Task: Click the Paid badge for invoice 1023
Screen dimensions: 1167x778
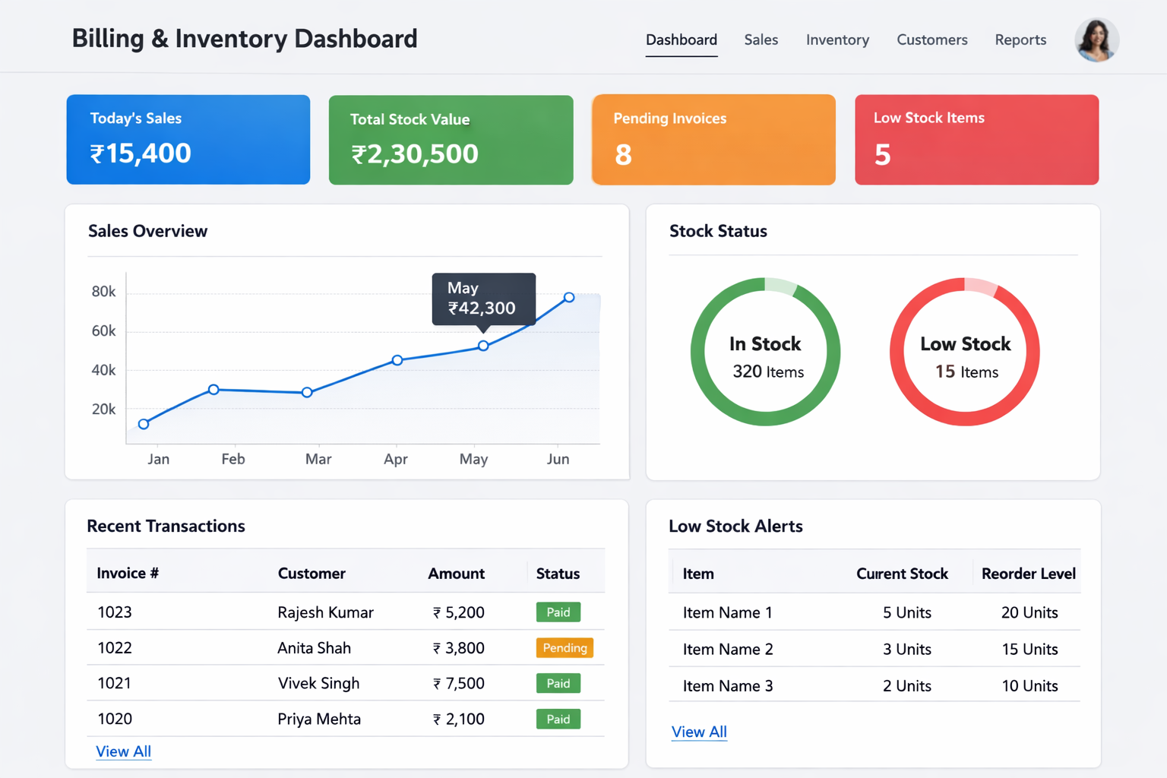Action: pyautogui.click(x=558, y=612)
